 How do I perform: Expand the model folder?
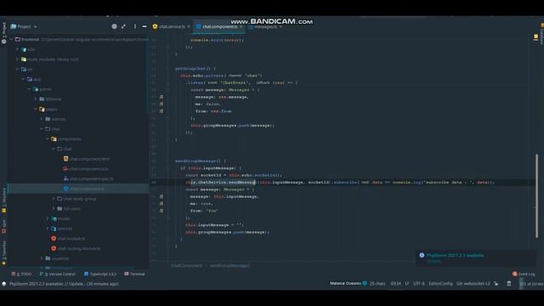pyautogui.click(x=48, y=218)
